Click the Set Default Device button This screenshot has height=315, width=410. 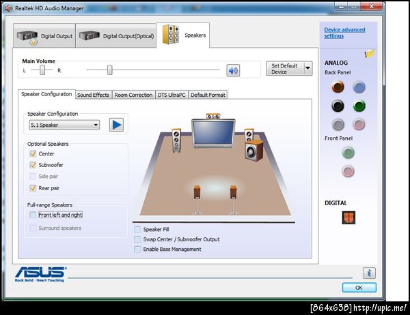285,68
